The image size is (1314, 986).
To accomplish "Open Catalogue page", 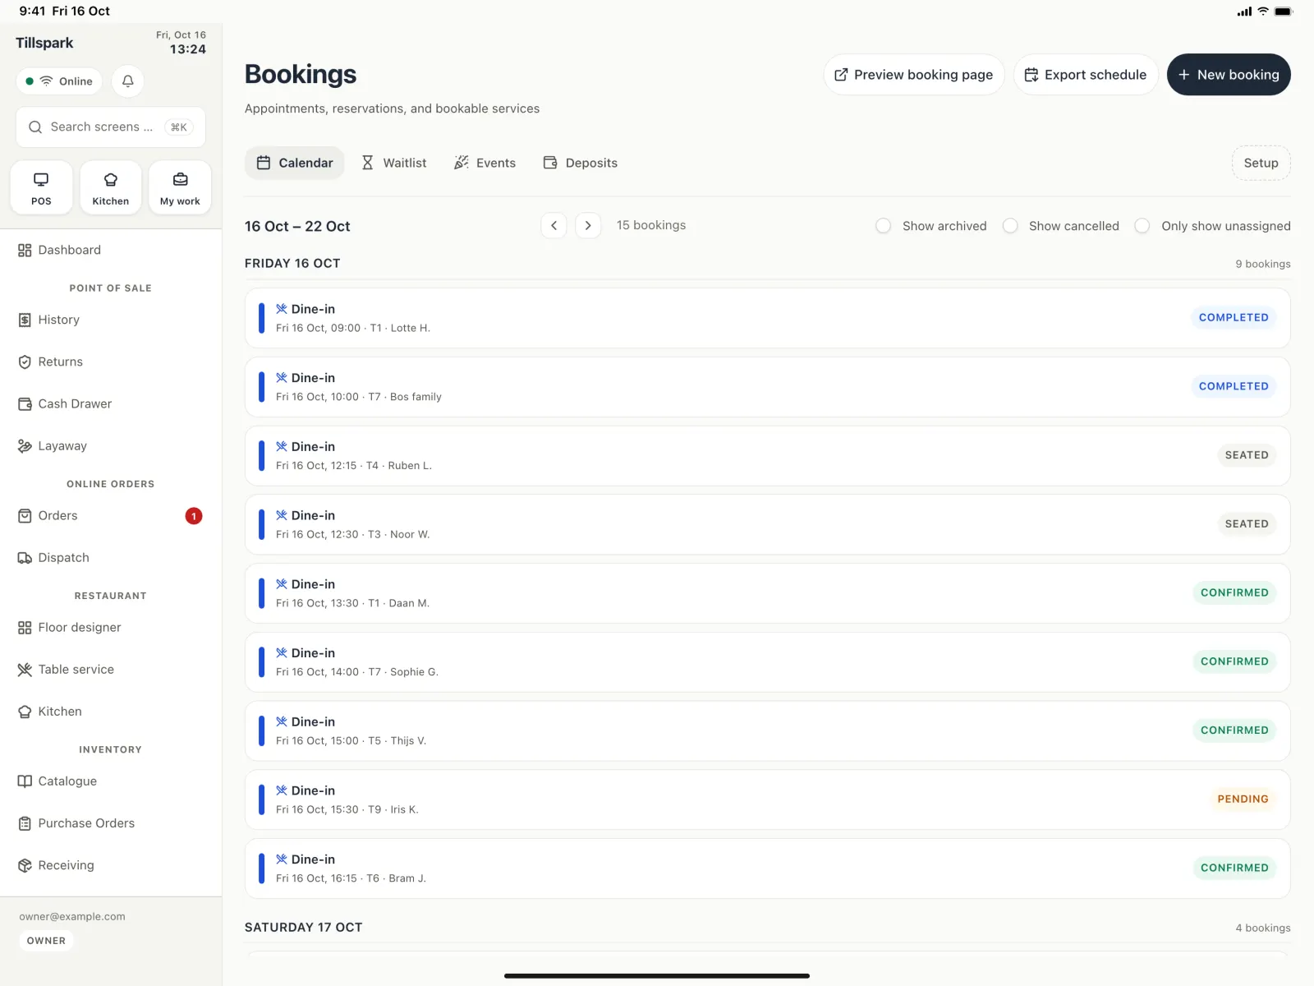I will [x=111, y=781].
